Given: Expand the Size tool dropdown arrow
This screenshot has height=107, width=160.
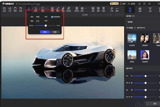Looking at the screenshot, I should 32,8.
